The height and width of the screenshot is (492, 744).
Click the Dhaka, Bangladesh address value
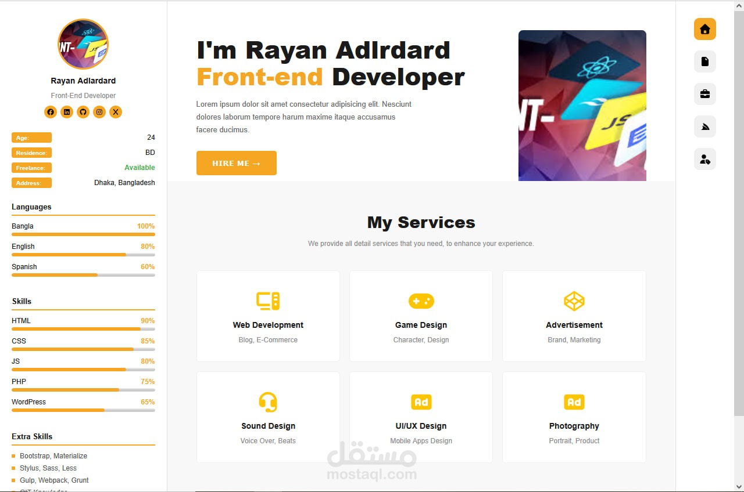coord(124,183)
